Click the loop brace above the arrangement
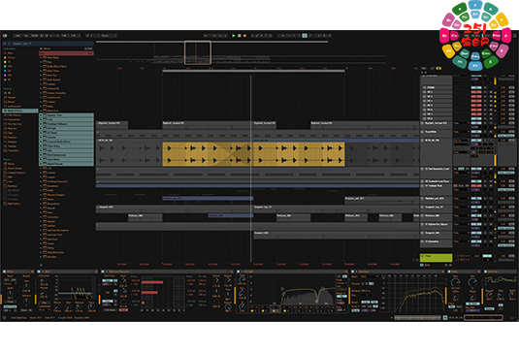 (253, 71)
